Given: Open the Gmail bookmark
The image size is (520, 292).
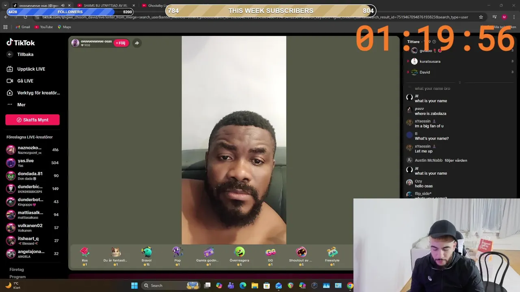Looking at the screenshot, I should pyautogui.click(x=22, y=27).
